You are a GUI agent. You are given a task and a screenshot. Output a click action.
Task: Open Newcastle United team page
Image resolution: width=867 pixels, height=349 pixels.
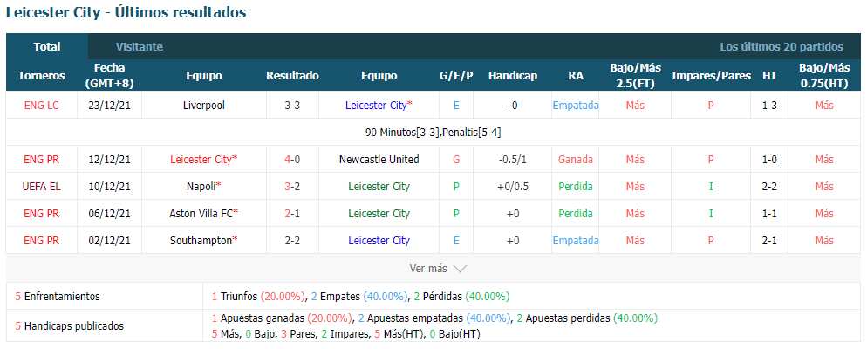click(379, 160)
